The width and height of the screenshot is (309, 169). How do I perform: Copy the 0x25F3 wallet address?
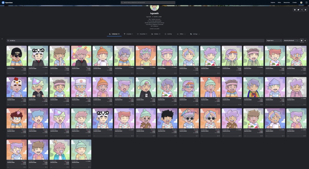coord(158,17)
